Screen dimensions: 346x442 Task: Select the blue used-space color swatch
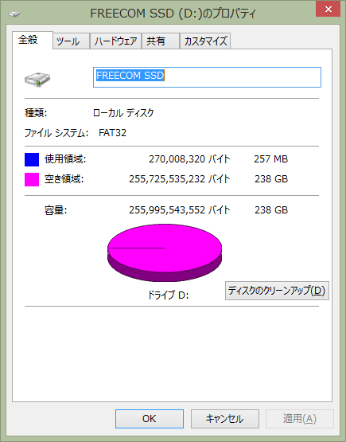(32, 159)
